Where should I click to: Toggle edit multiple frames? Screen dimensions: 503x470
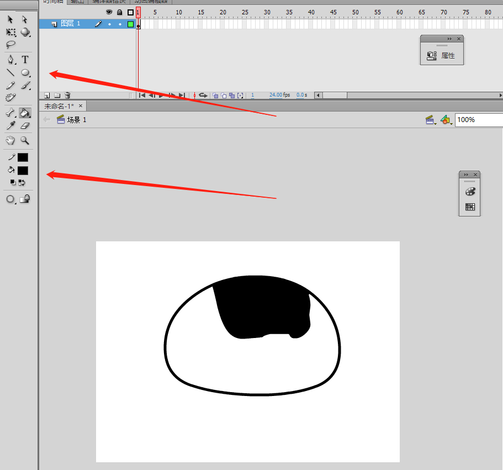pyautogui.click(x=232, y=96)
